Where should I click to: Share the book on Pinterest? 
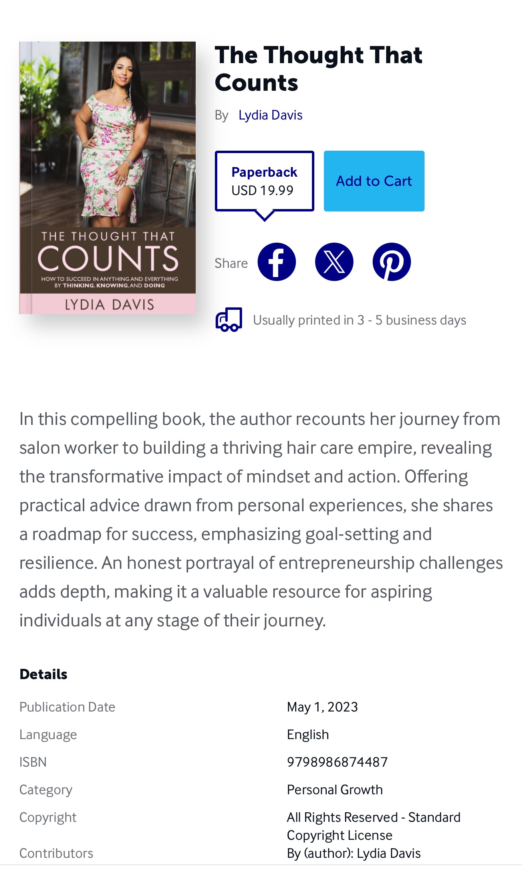point(391,262)
